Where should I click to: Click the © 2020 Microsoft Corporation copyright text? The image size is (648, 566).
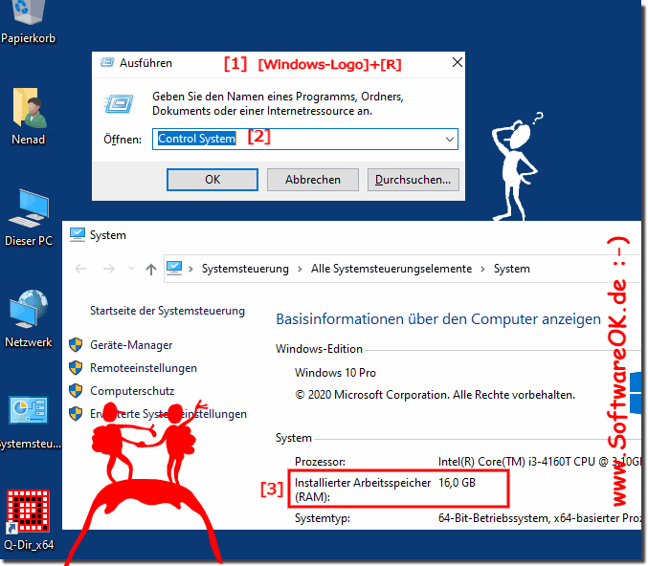click(x=435, y=395)
